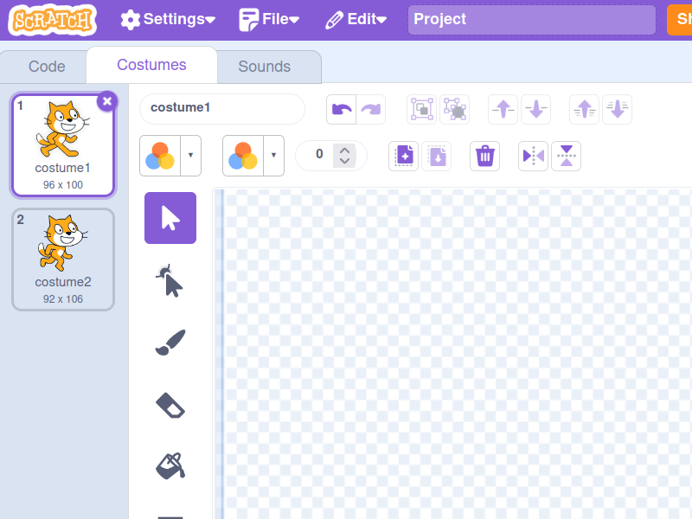692x519 pixels.
Task: Click the Project title field
Action: click(x=531, y=19)
